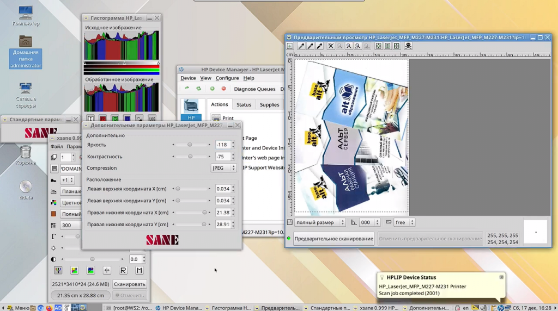Click the Яркость value stepper
Screen dimensions: 558x311
pyautogui.click(x=233, y=145)
